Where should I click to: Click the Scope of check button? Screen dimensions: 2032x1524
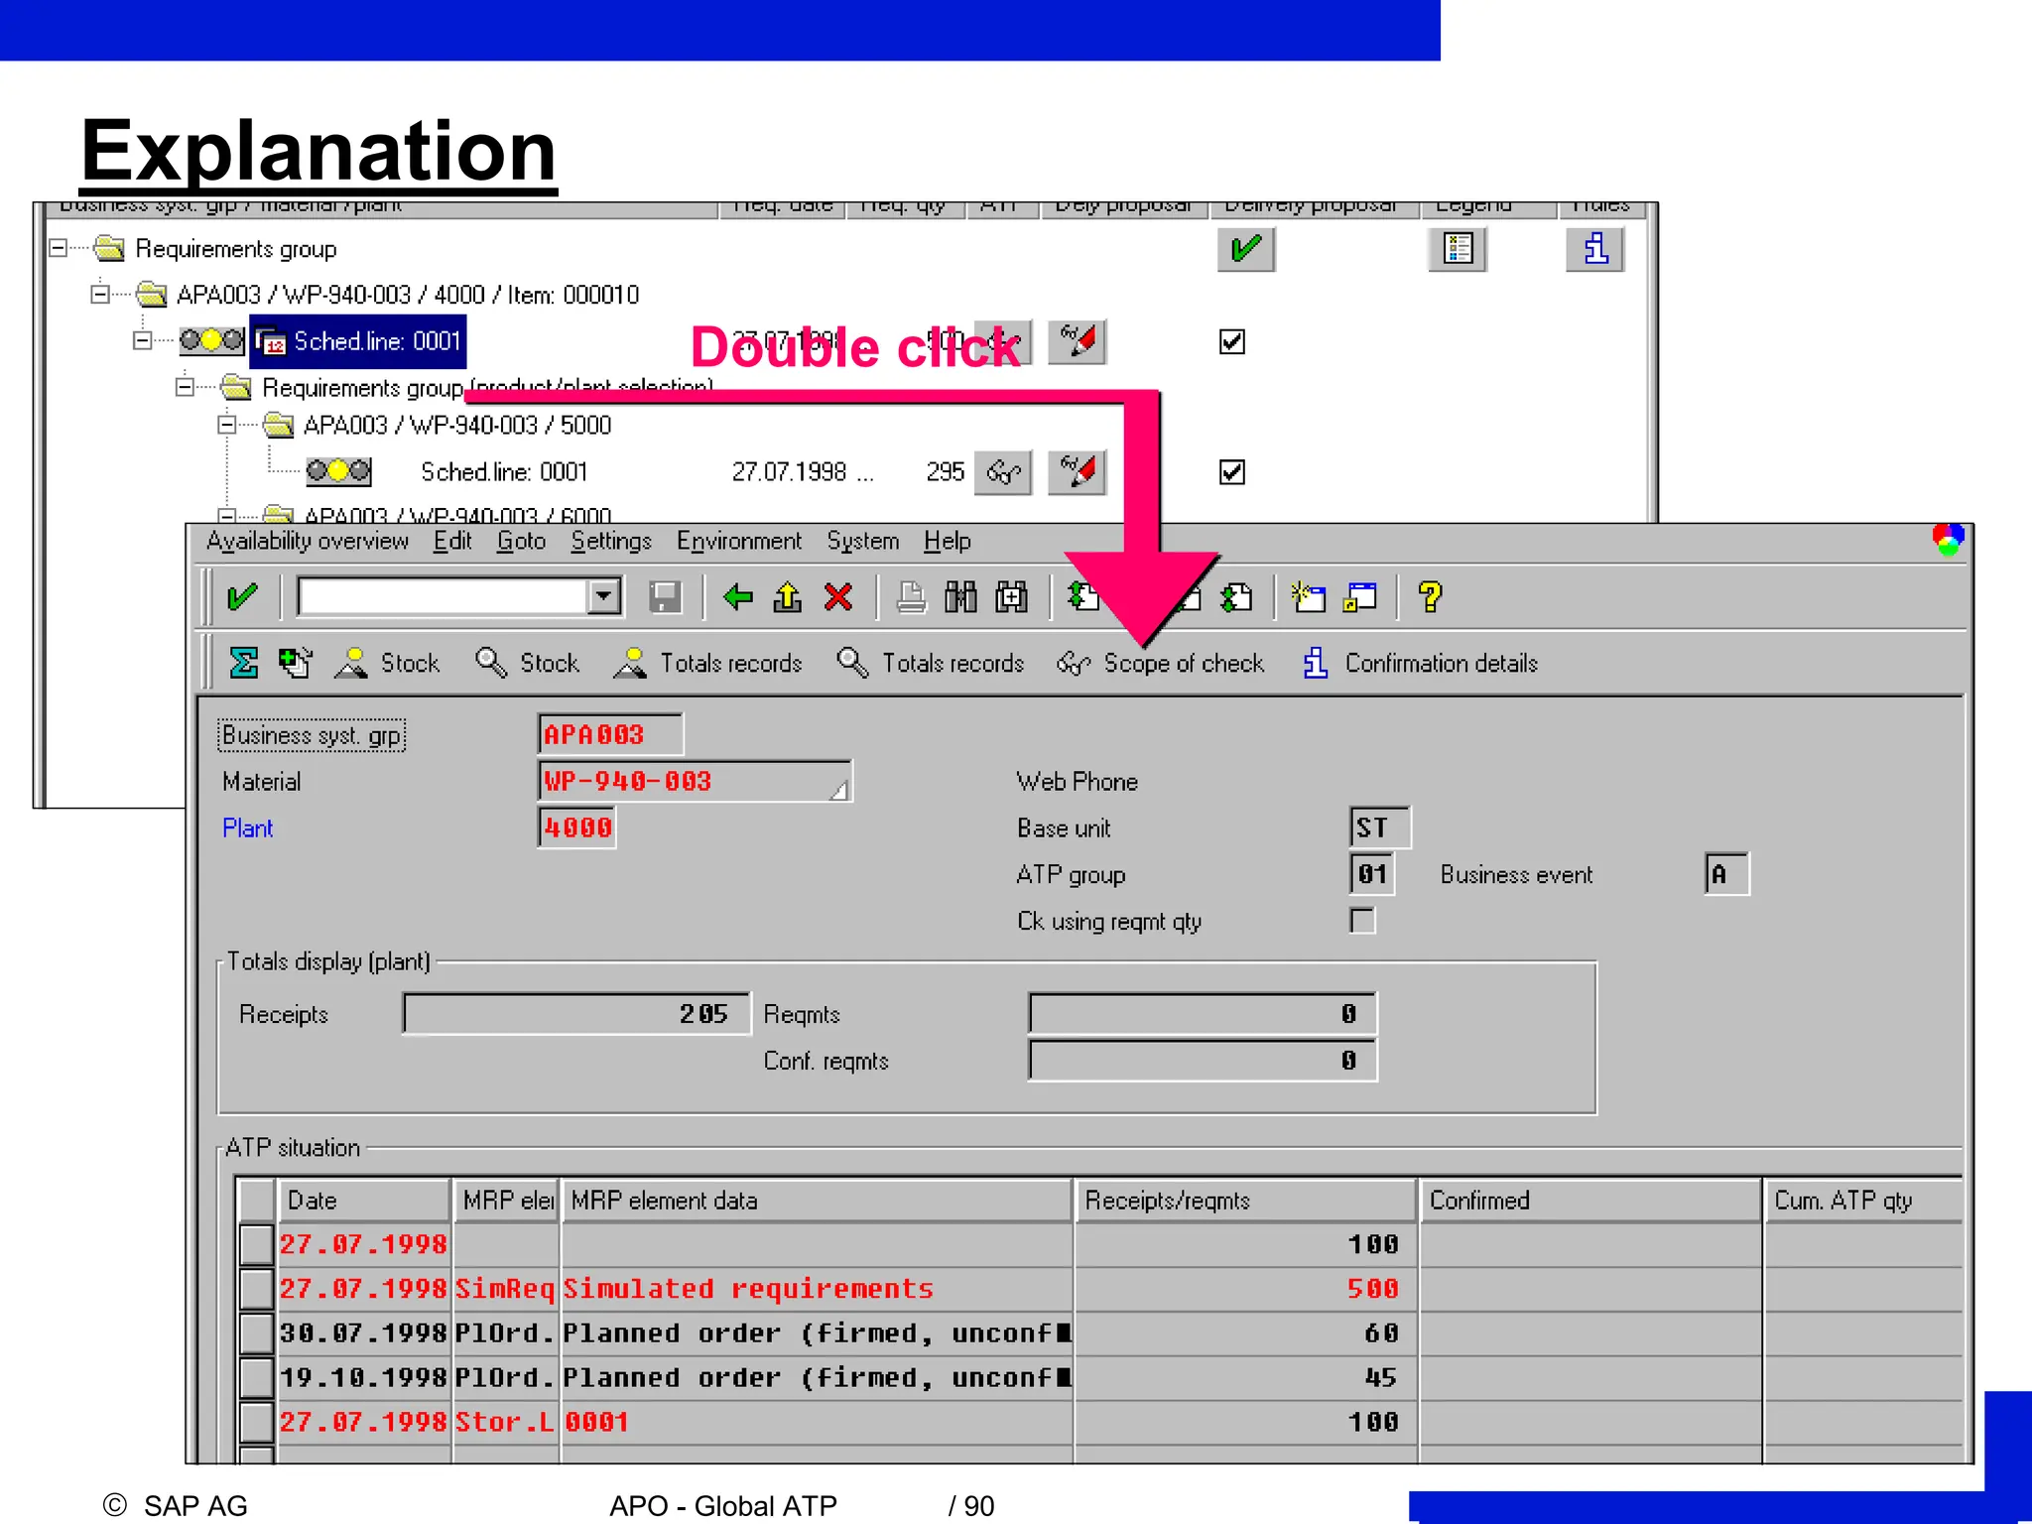1161,663
